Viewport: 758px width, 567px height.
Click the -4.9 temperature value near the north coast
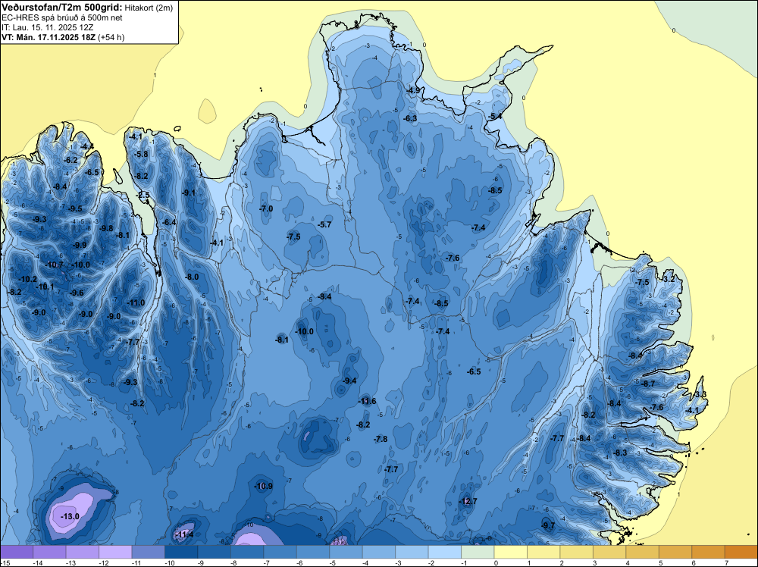pyautogui.click(x=413, y=90)
